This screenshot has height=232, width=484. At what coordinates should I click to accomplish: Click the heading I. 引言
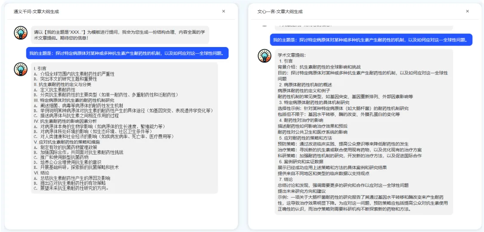[x=40, y=69]
